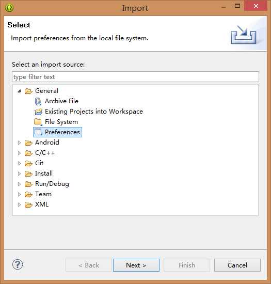Click the type filter text field
The image size is (271, 284).
pos(135,77)
